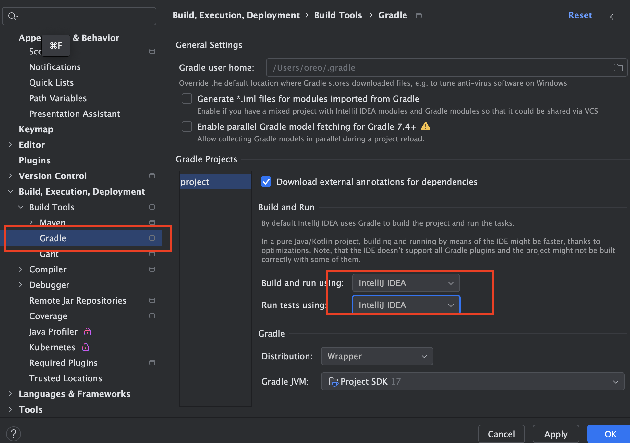Open the Build and run using dropdown

click(406, 283)
